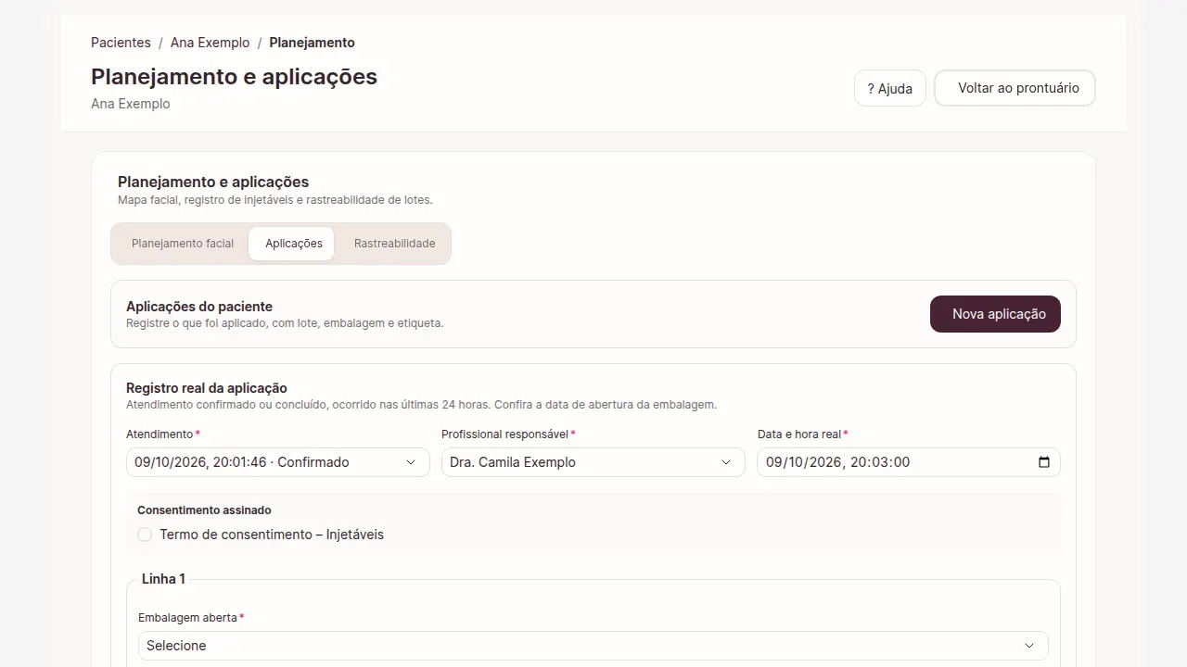Follow the Pacientes breadcrumb link
This screenshot has width=1187, height=667.
pyautogui.click(x=121, y=43)
